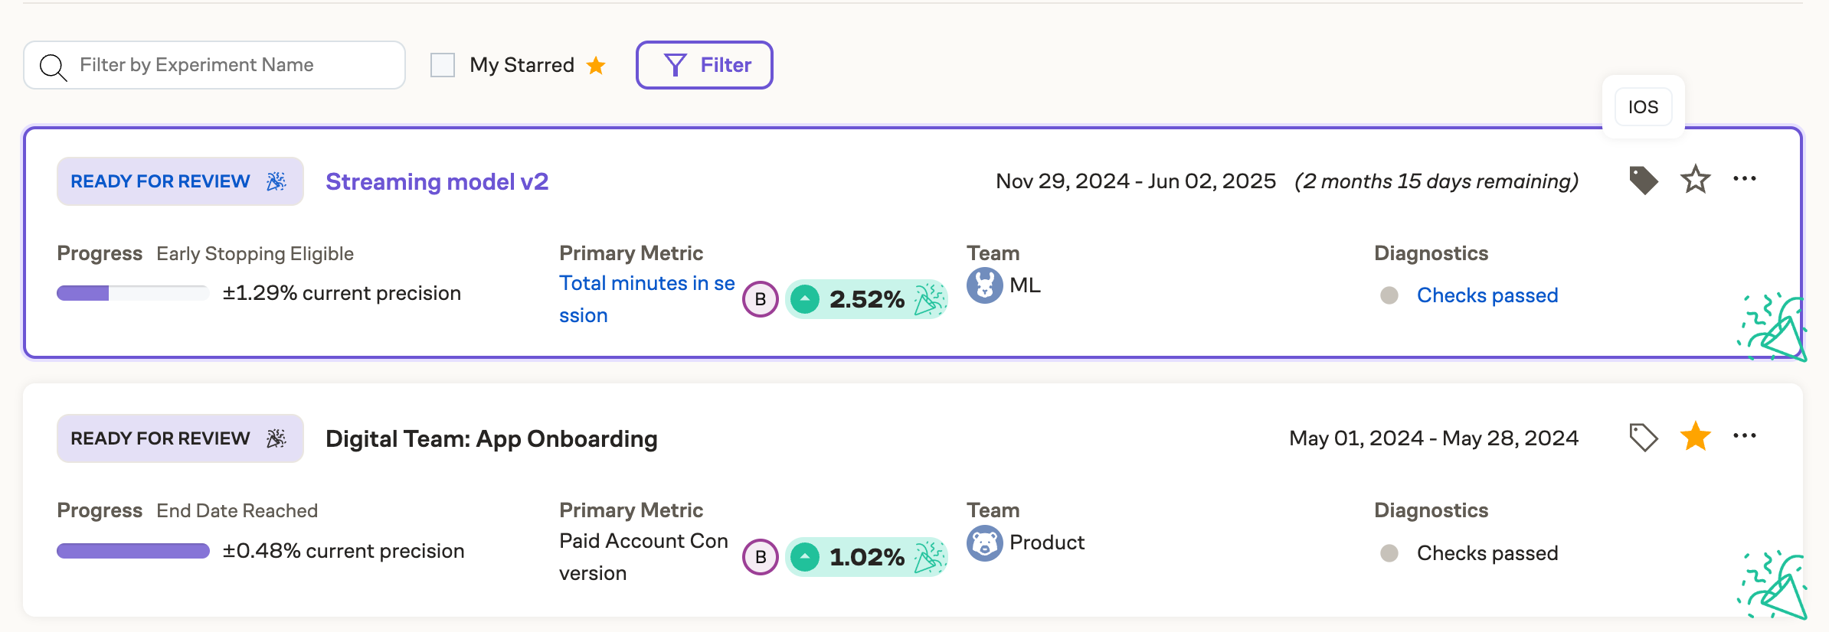This screenshot has height=632, width=1829.
Task: Open Streaming model v2 experiment link
Action: tap(437, 182)
